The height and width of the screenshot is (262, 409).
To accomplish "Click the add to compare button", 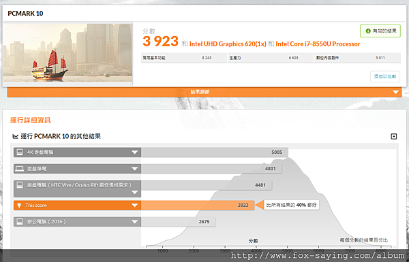I will tap(385, 77).
